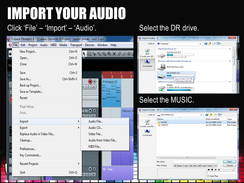Viewport: 244px width, 183px height.
Task: Click the horizontal scrollbar in the file list
Action: coord(187,157)
